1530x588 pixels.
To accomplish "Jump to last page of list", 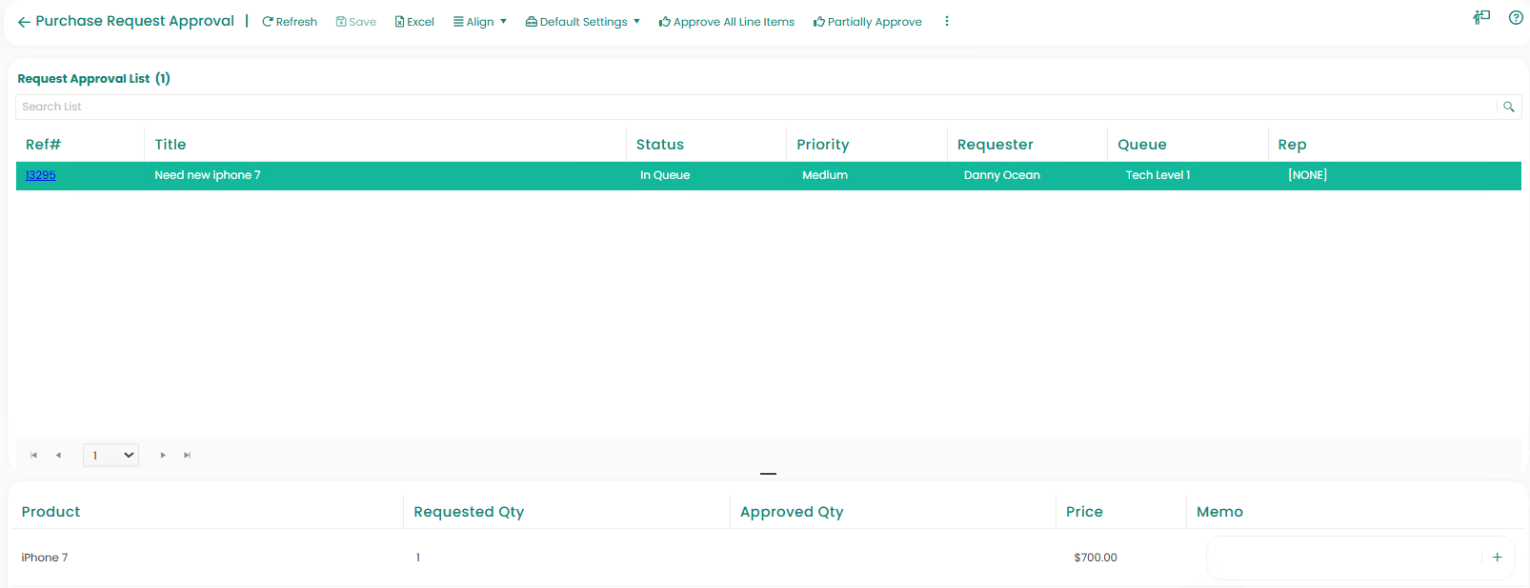I will 188,456.
